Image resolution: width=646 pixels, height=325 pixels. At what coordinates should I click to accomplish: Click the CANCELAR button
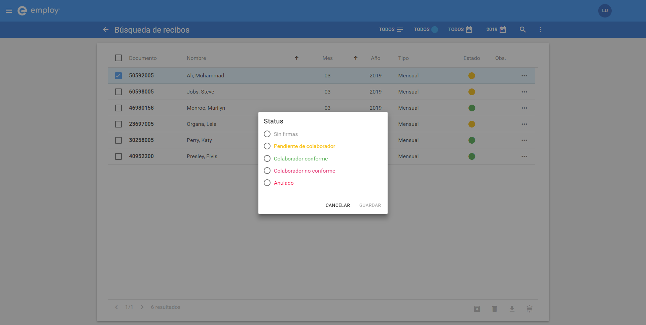coord(337,205)
